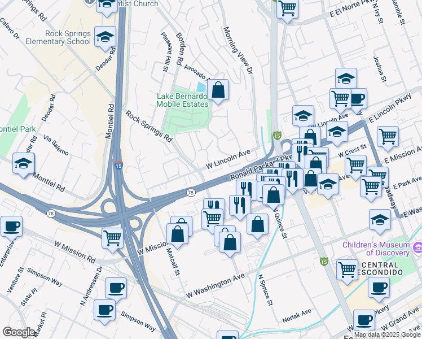Click the school marker on Montiel Rd
Image resolution: width=422 pixels, height=339 pixels.
[x=24, y=164]
